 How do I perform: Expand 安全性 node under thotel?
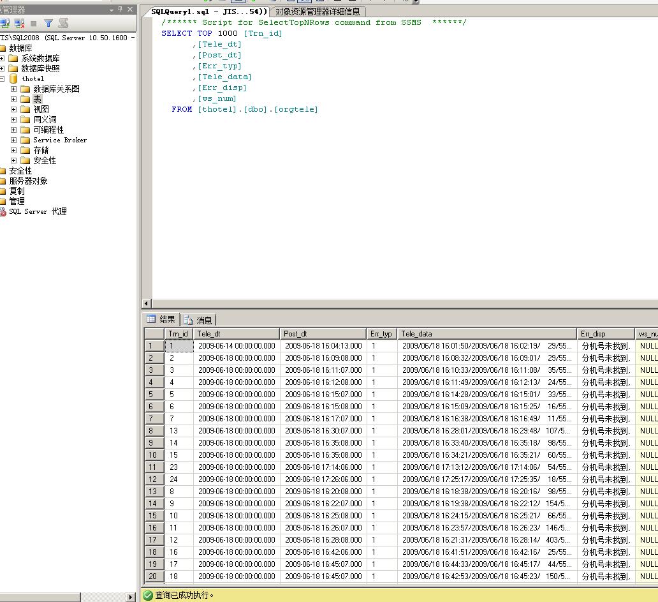pos(14,160)
